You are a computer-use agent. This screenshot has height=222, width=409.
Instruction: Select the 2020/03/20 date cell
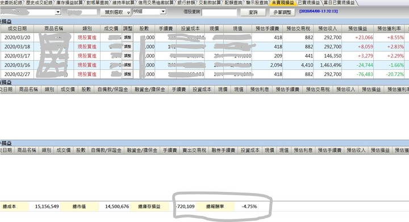coord(17,37)
